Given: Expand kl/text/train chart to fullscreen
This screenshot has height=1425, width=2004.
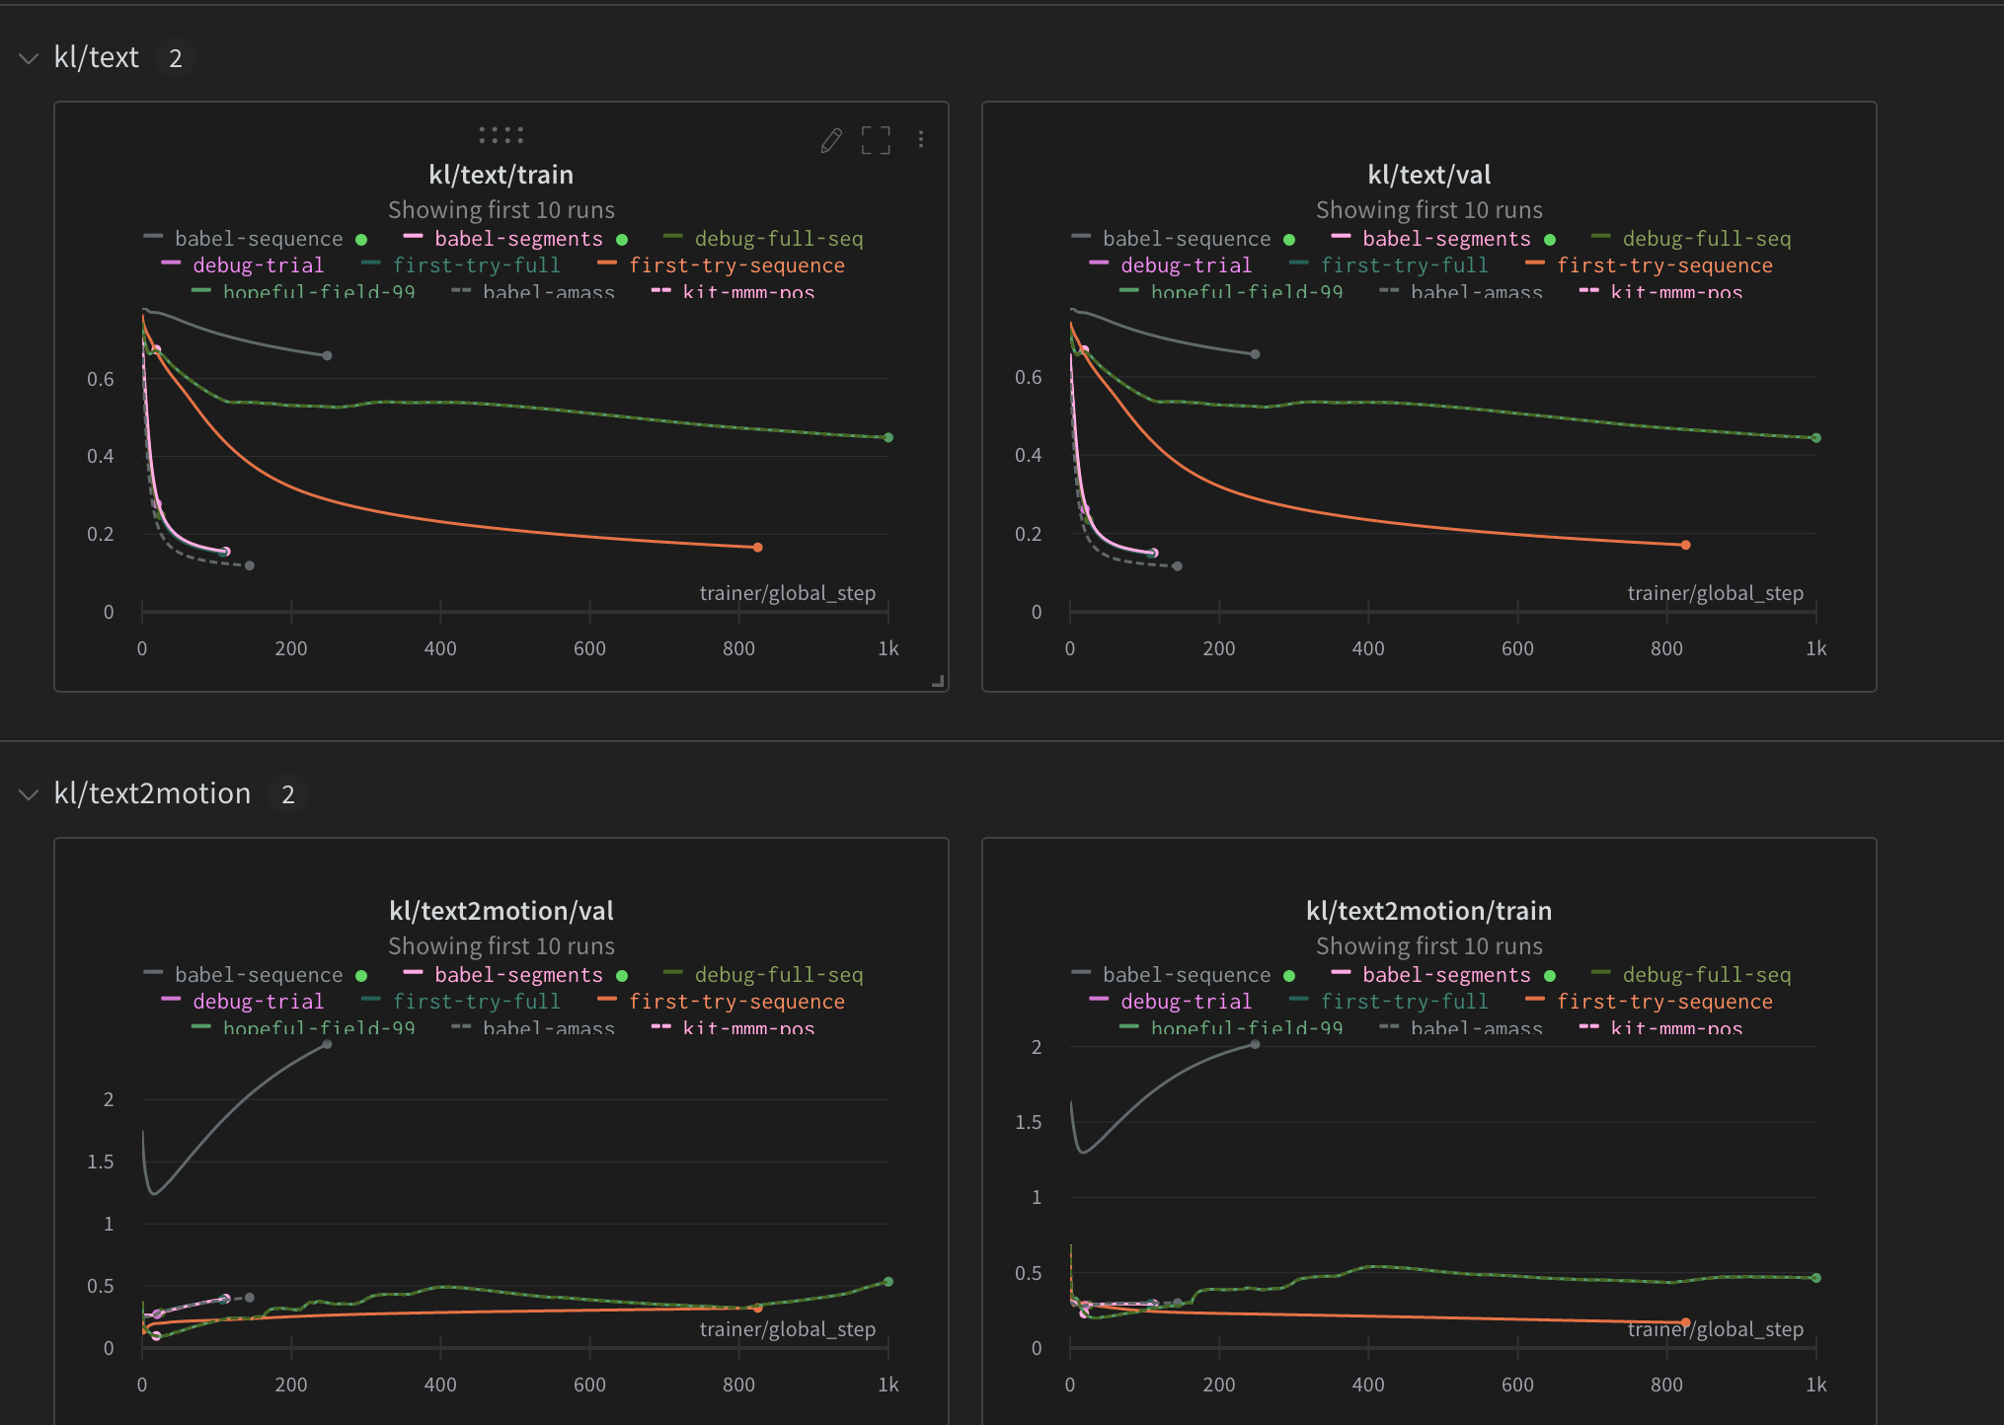Looking at the screenshot, I should (x=877, y=140).
